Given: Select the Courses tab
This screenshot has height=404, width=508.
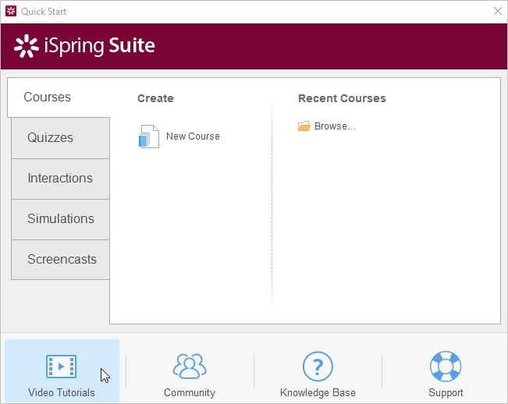Looking at the screenshot, I should click(x=48, y=97).
